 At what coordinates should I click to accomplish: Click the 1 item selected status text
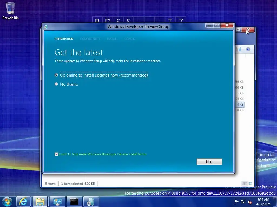(72, 184)
